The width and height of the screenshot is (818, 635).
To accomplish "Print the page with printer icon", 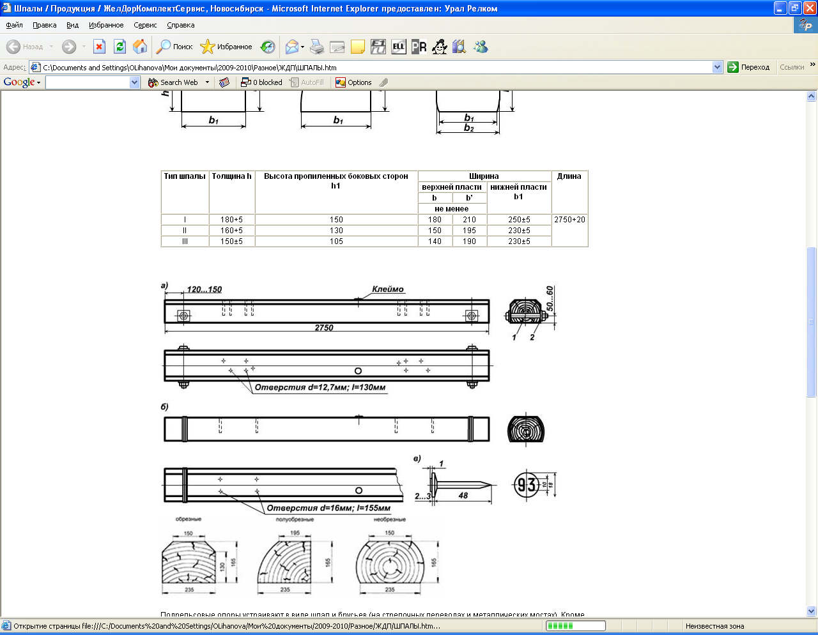I will pos(317,47).
